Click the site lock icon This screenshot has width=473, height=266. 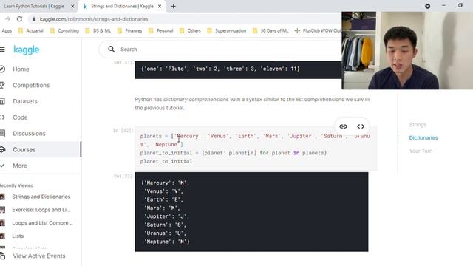34,19
